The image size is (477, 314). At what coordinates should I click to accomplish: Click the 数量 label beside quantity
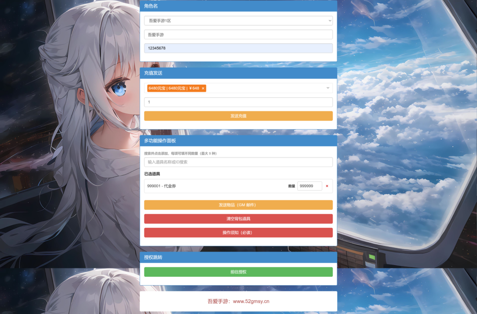(x=292, y=186)
